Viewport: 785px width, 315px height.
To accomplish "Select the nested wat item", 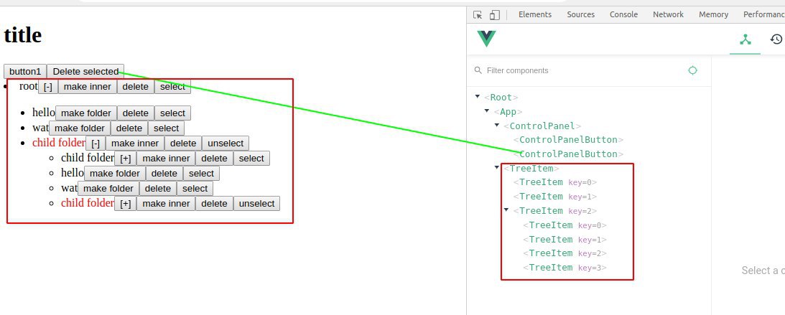I will click(x=195, y=189).
